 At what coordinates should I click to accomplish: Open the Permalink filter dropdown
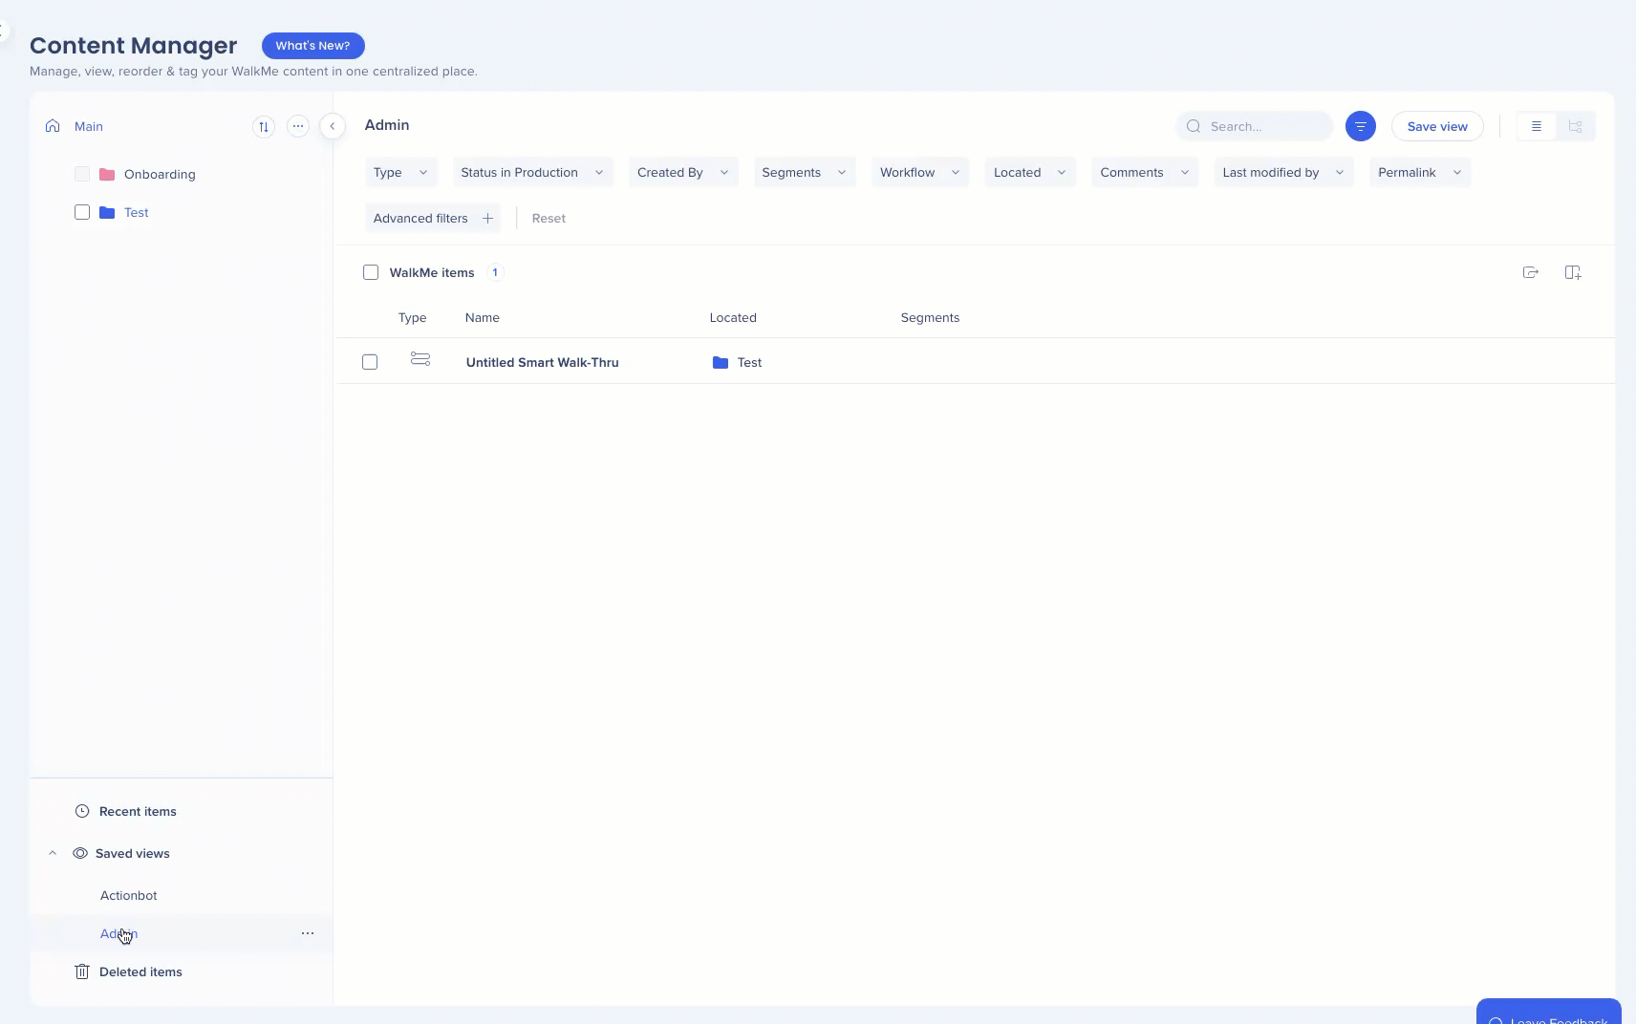coord(1420,172)
